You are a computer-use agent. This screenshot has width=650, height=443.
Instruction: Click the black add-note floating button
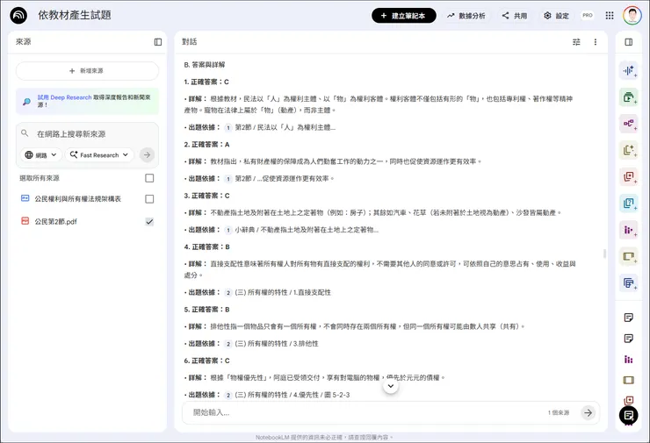[628, 415]
